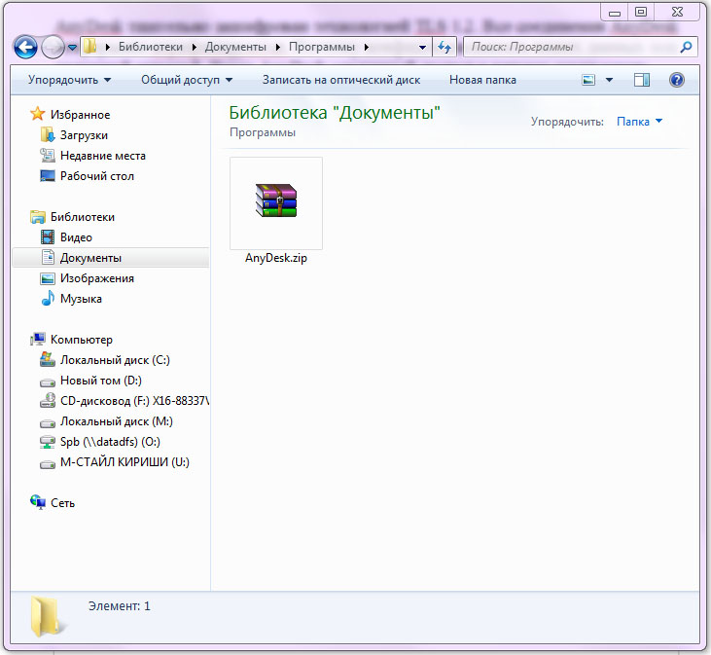The height and width of the screenshot is (655, 711).
Task: Open Недавние места
Action: (103, 156)
